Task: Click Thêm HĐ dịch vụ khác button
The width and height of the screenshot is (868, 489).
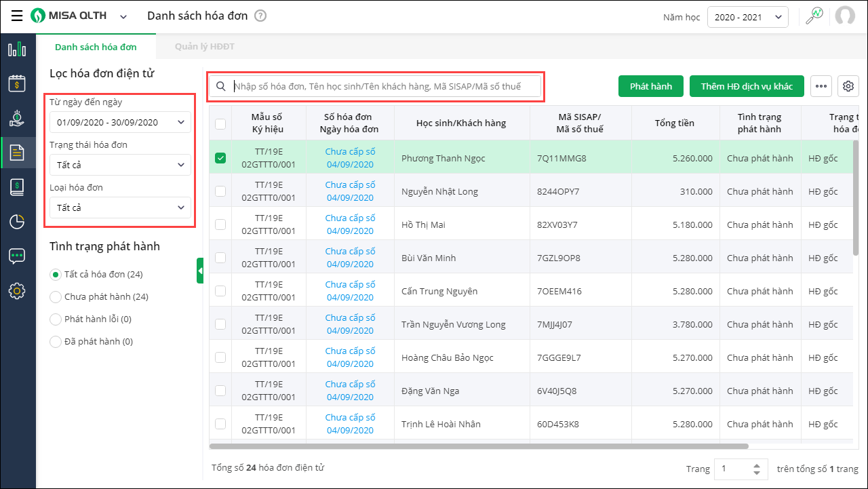Action: point(746,86)
